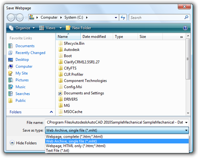Click the File name text field

tap(114, 122)
